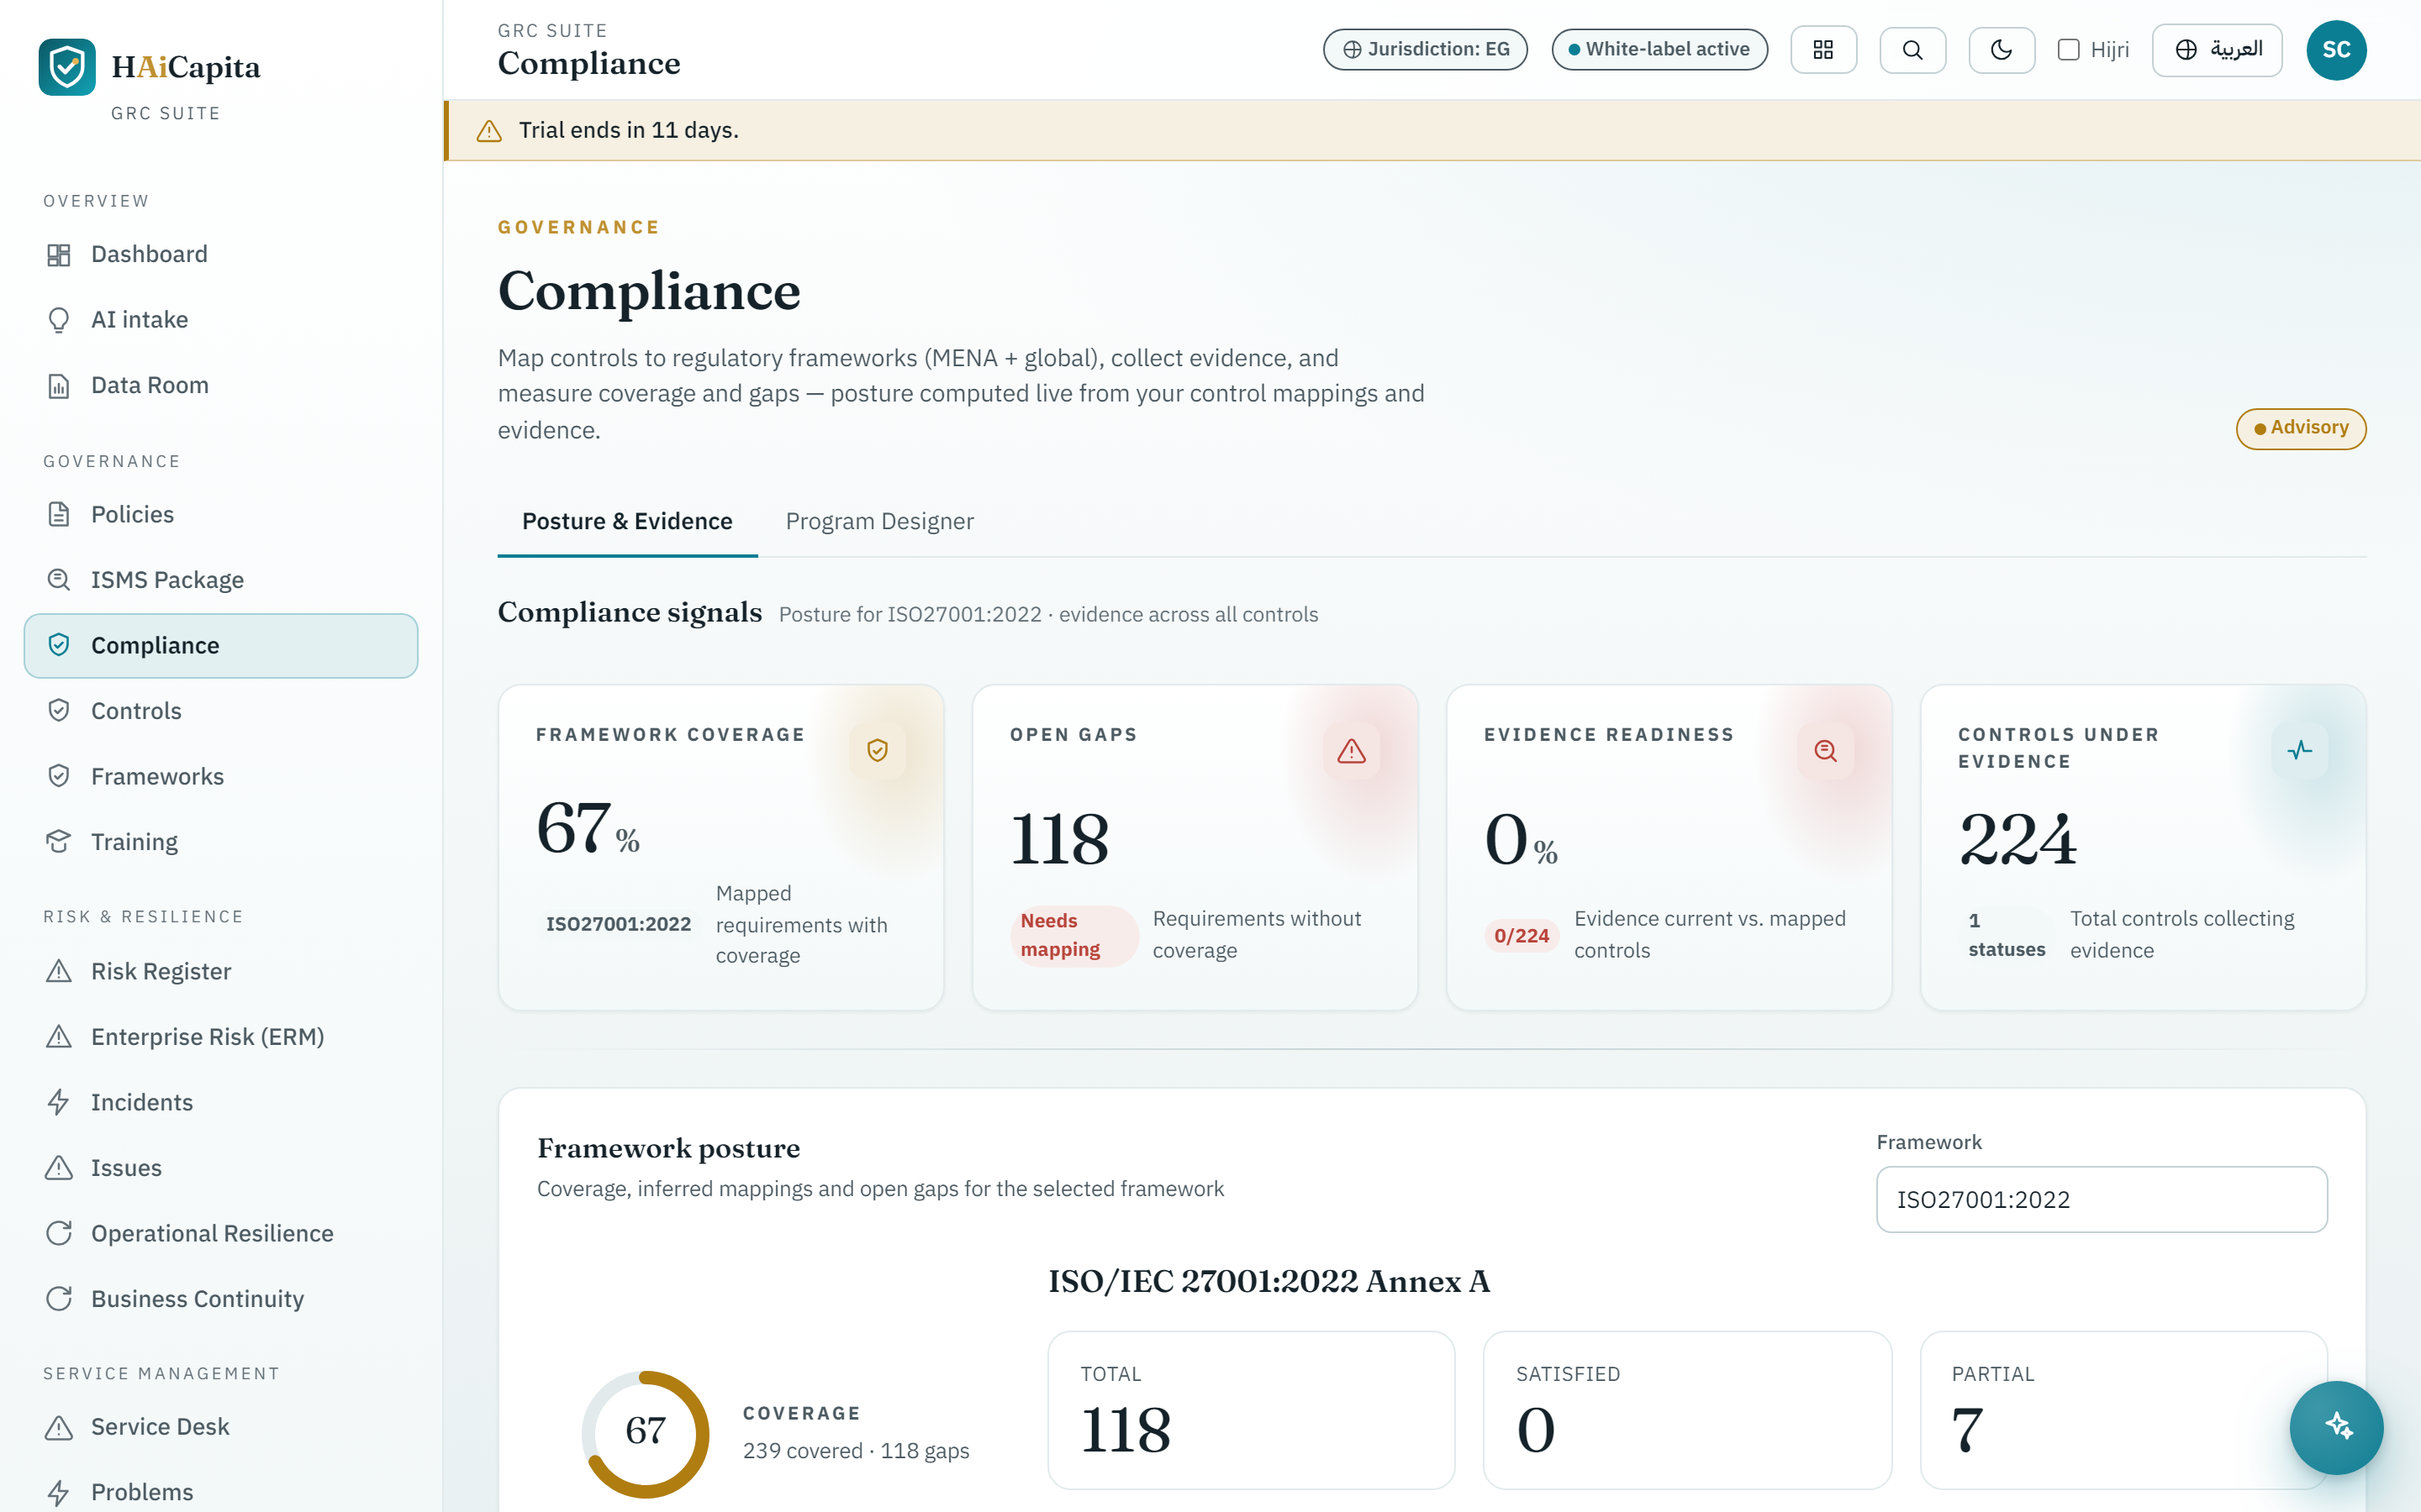Click the '1 statuses' tag
This screenshot has width=2421, height=1512.
coord(2007,935)
